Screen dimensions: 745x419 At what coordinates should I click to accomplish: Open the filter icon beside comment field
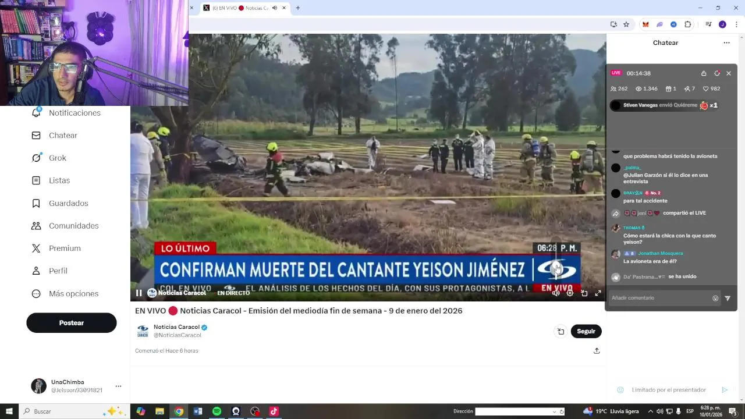(x=728, y=299)
